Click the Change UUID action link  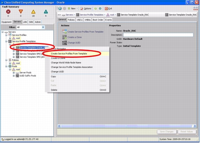(x=74, y=43)
